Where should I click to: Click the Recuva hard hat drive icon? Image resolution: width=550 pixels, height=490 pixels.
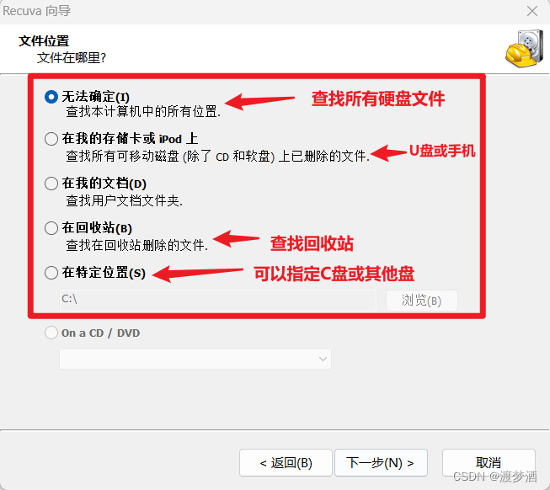coord(525,49)
